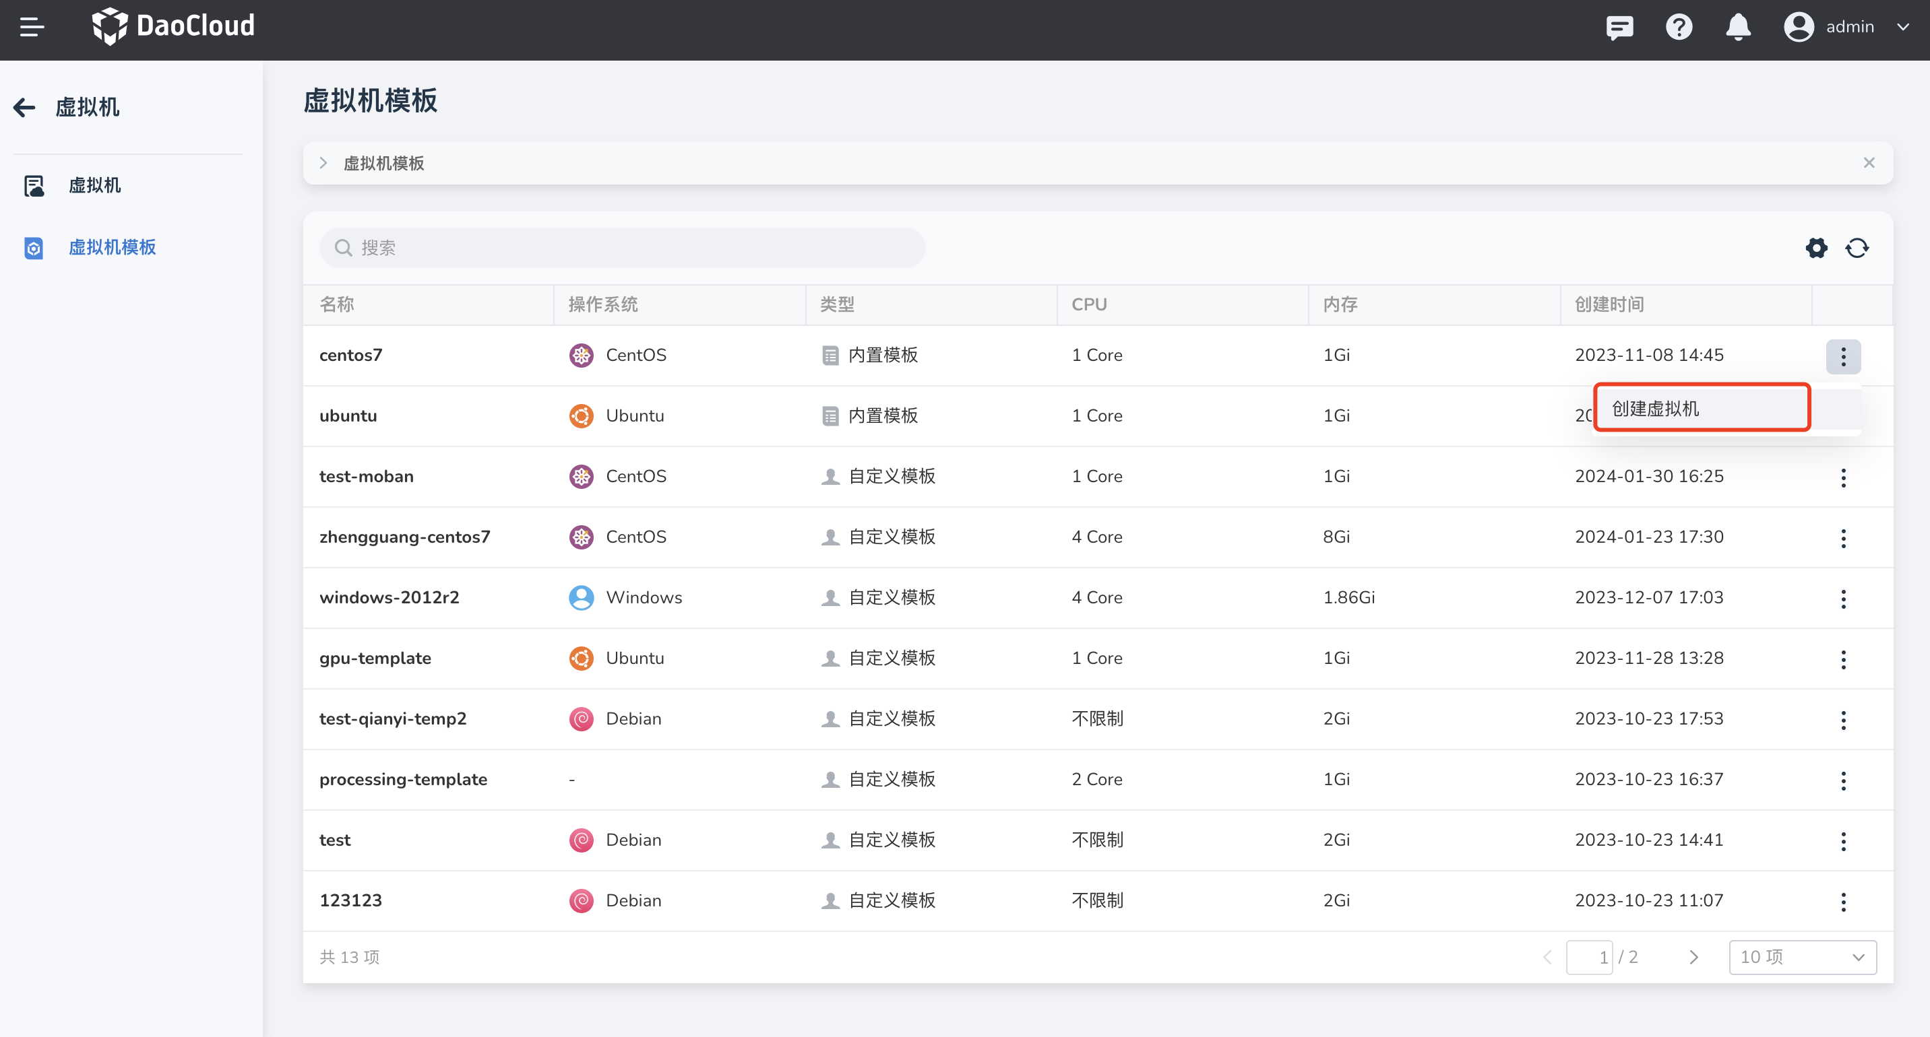Click the 1.86Gi memory value
The width and height of the screenshot is (1930, 1037).
(1348, 598)
